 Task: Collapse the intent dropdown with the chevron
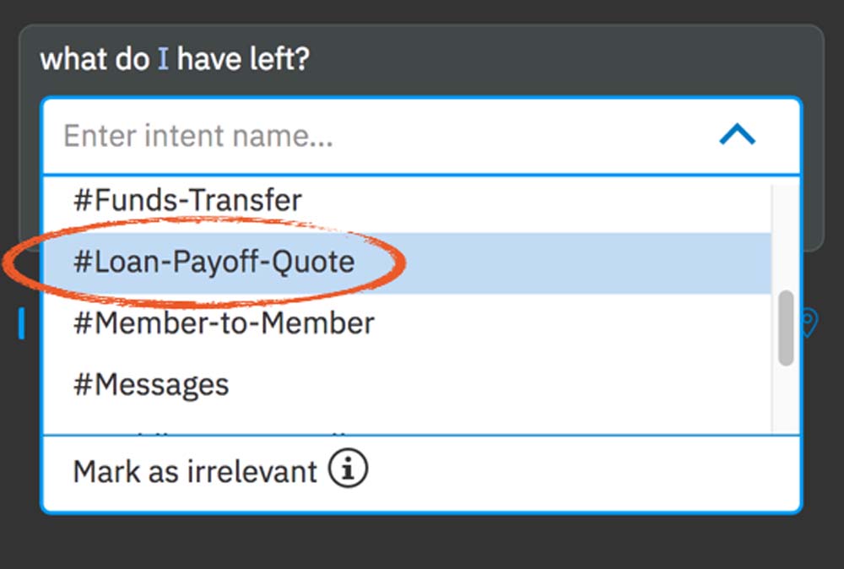[737, 135]
